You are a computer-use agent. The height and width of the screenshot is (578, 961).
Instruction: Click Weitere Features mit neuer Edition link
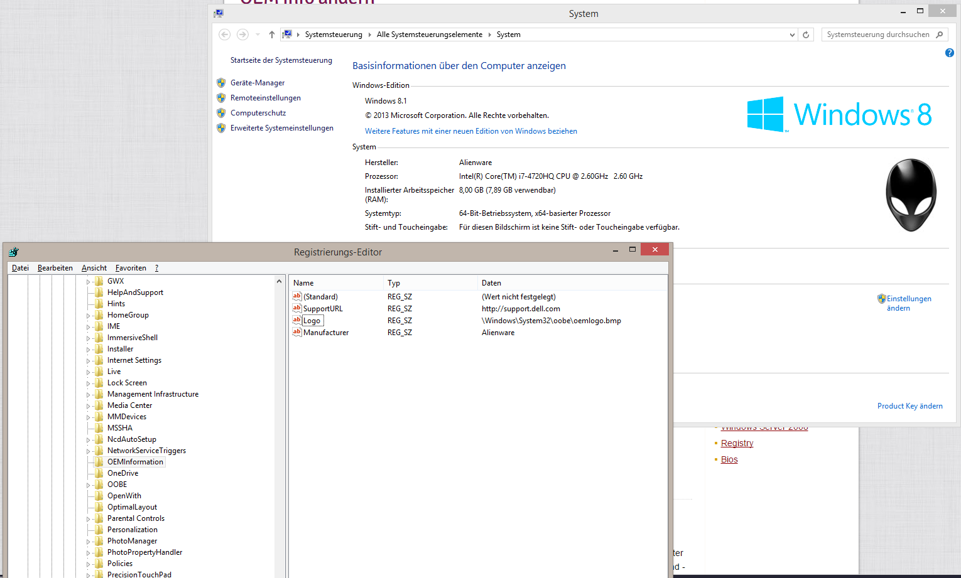click(471, 131)
